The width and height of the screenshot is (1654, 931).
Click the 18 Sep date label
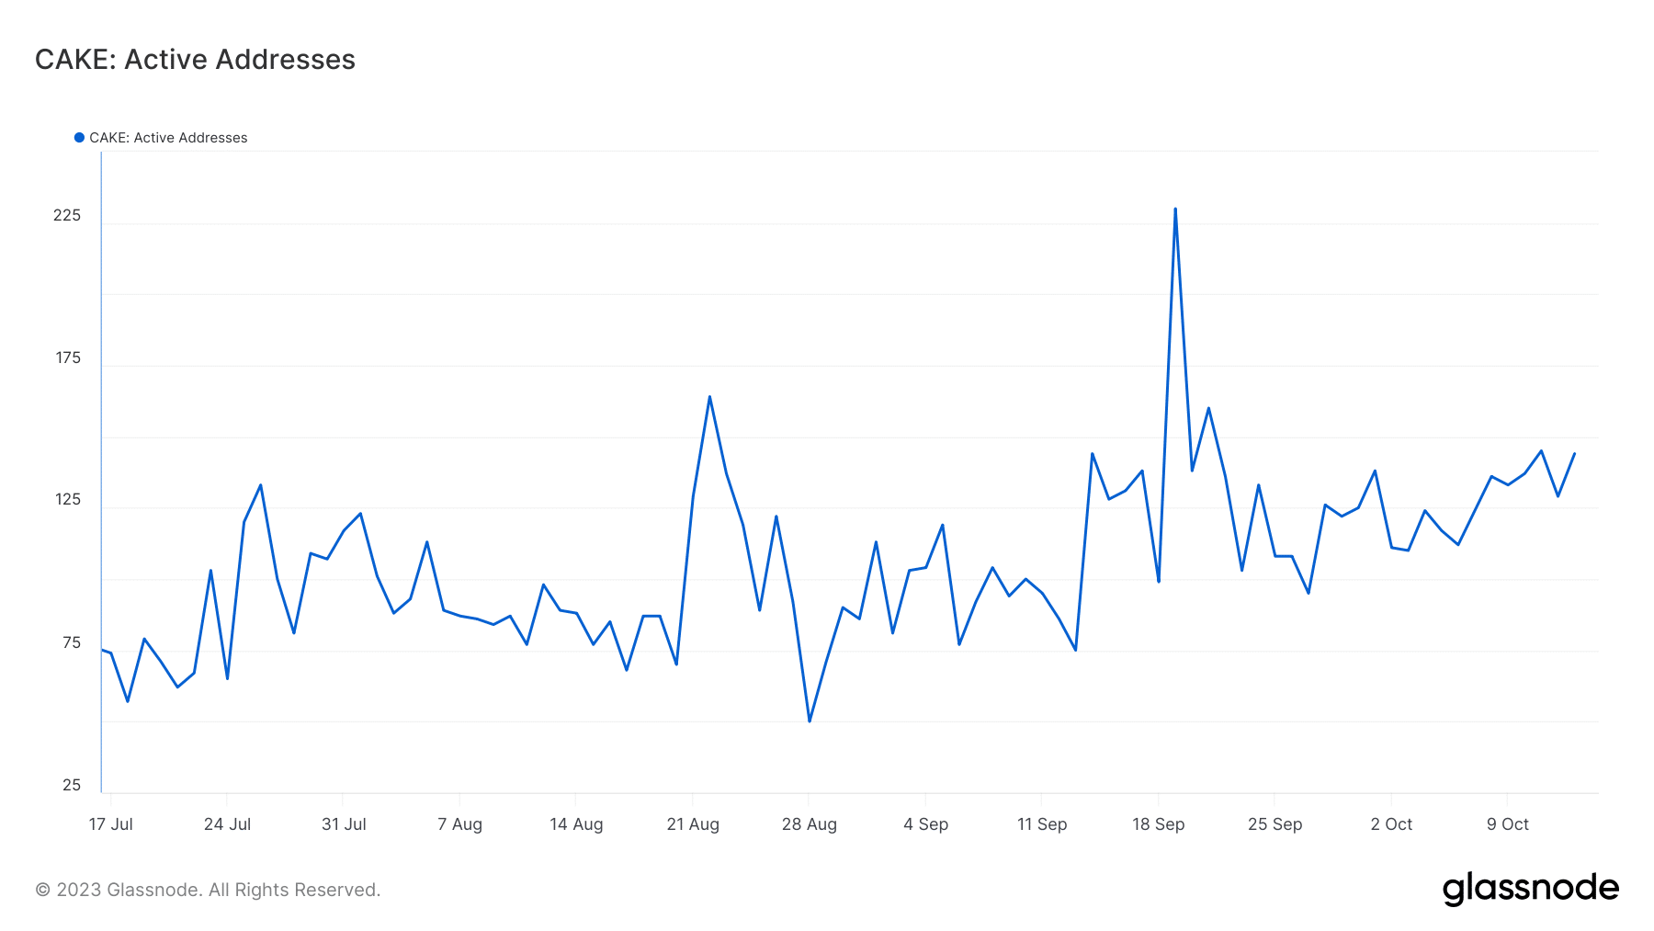[x=1158, y=824]
